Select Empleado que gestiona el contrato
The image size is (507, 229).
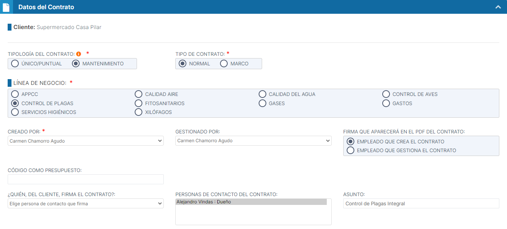(350, 151)
